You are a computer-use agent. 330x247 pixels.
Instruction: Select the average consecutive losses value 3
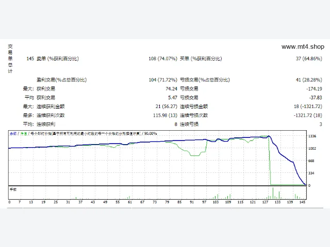[x=321, y=125]
